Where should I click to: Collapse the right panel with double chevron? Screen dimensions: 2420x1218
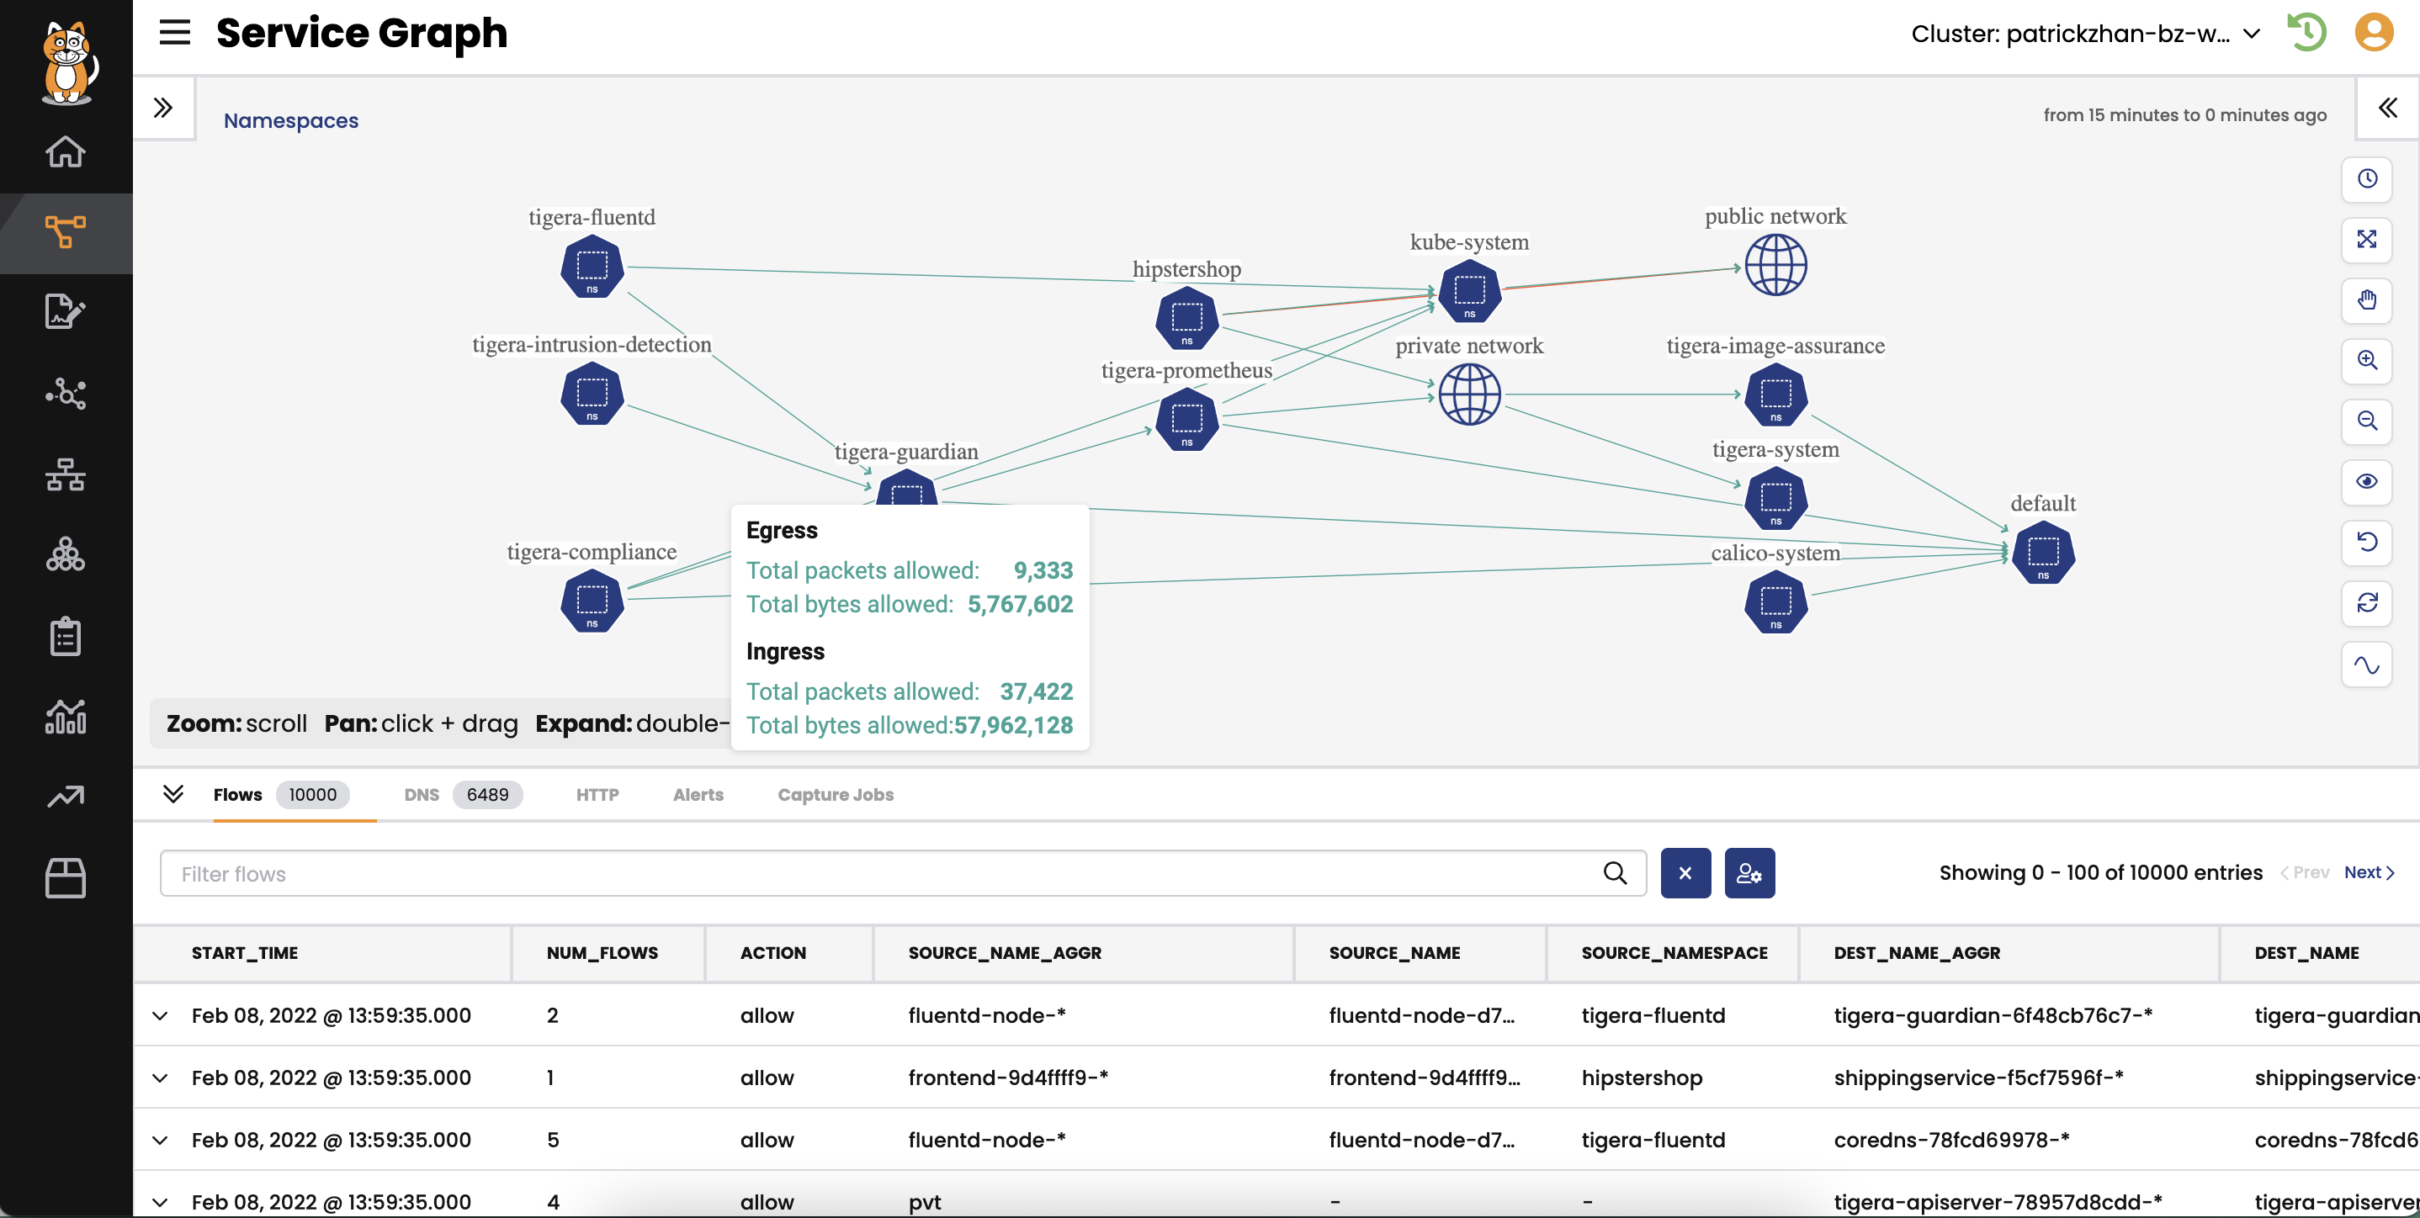2387,108
